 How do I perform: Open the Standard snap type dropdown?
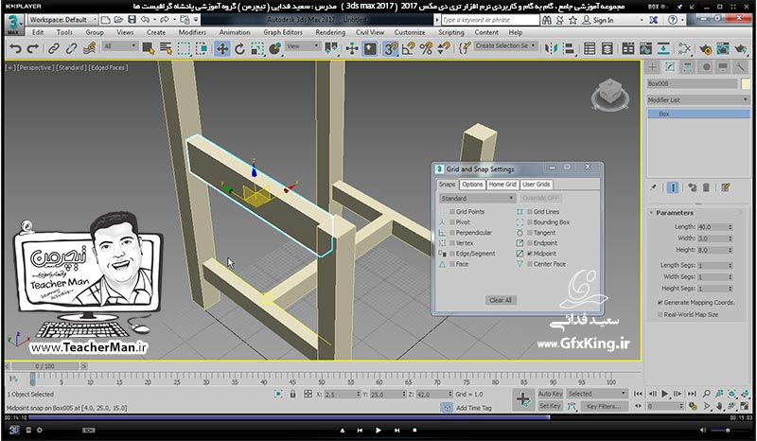click(477, 198)
